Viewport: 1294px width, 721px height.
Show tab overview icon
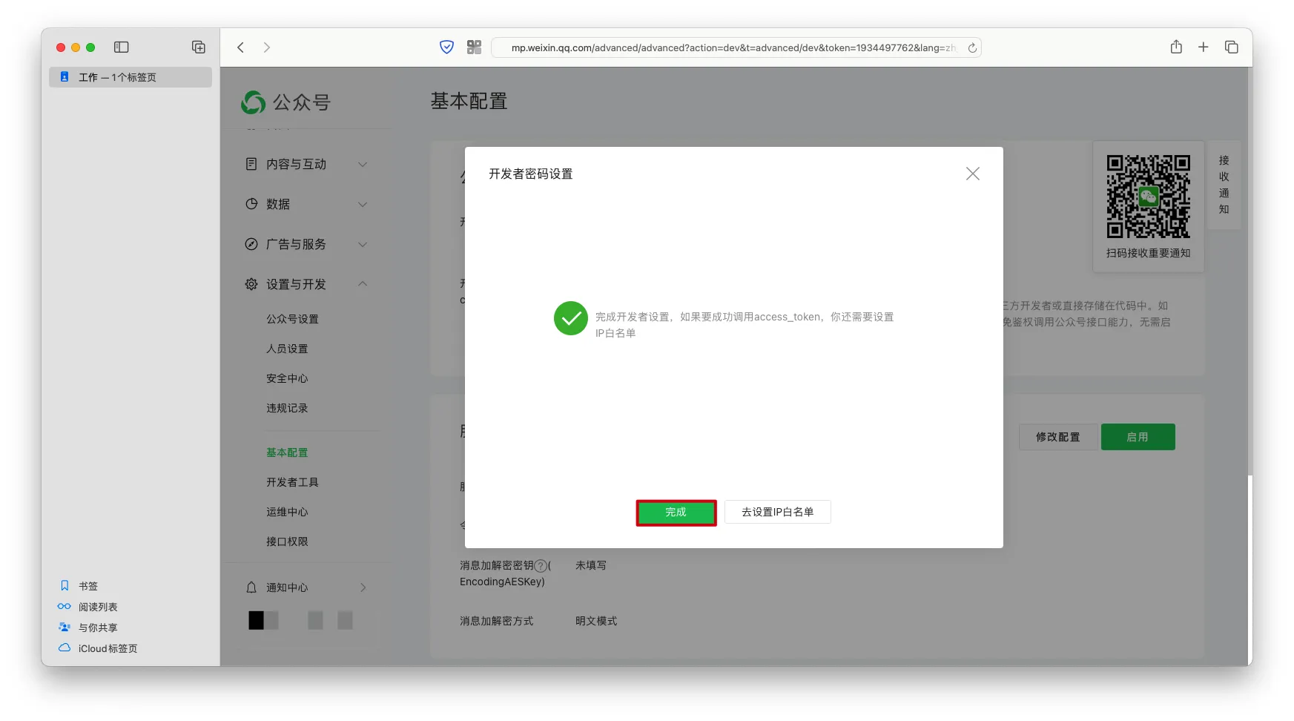click(1231, 47)
